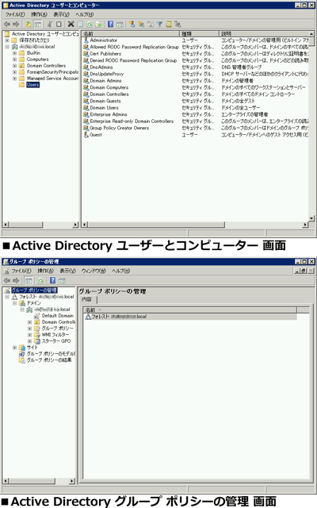The width and height of the screenshot is (317, 508).
Task: Open 操作 menu in Active Directory Users window
Action: click(39, 14)
